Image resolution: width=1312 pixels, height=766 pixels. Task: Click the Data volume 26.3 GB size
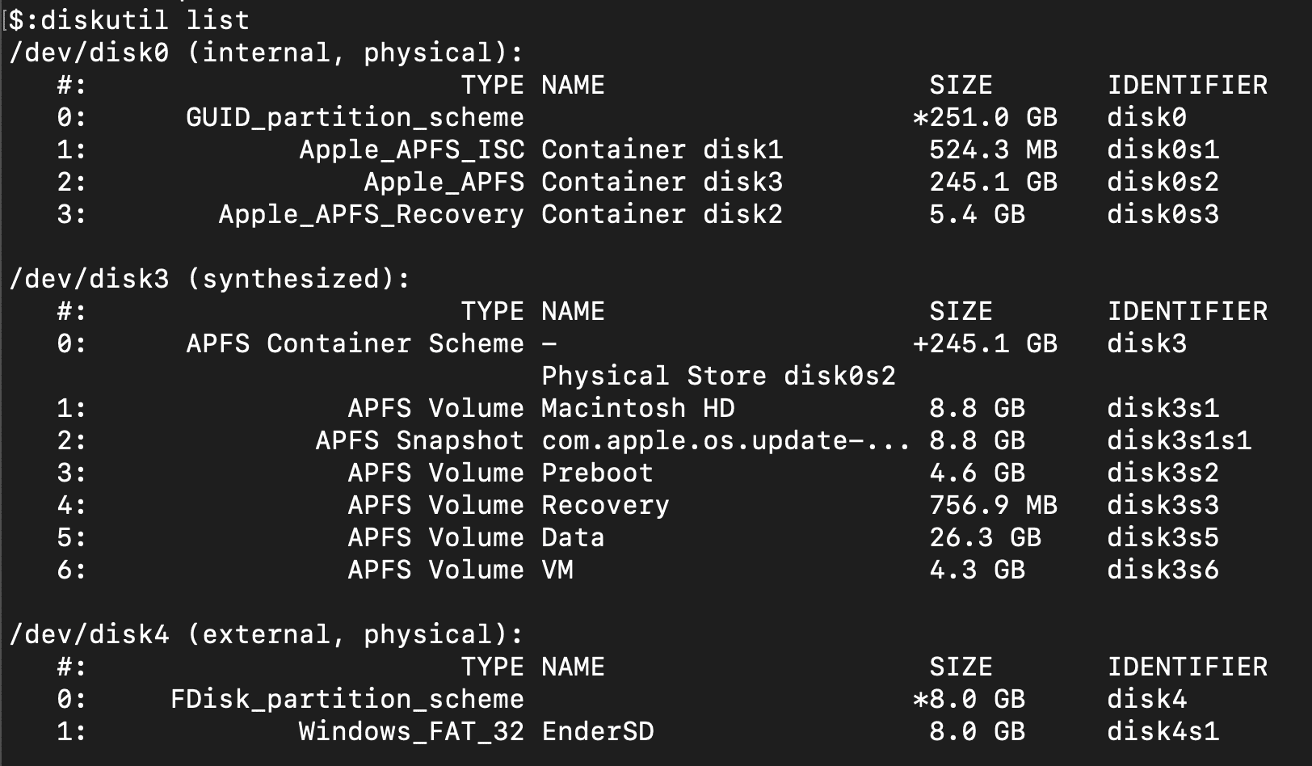pos(985,537)
